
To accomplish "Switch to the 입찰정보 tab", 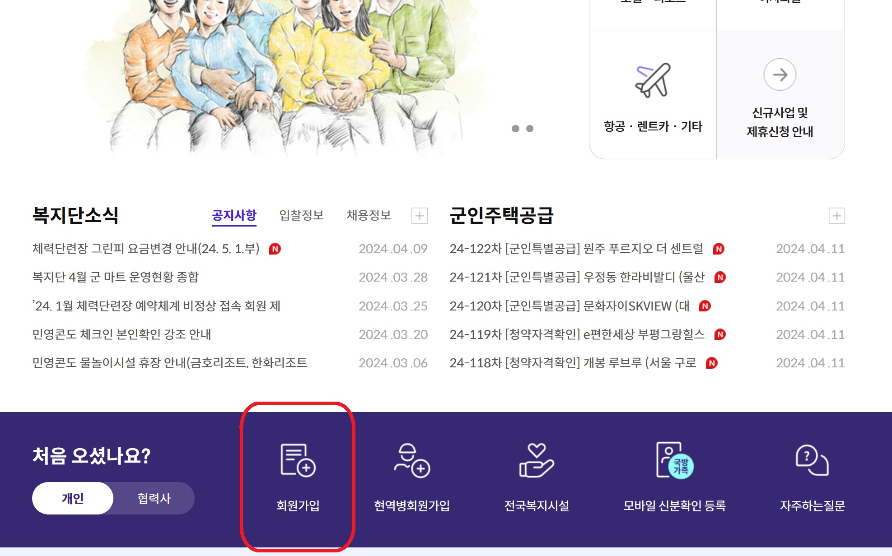I will coord(301,215).
